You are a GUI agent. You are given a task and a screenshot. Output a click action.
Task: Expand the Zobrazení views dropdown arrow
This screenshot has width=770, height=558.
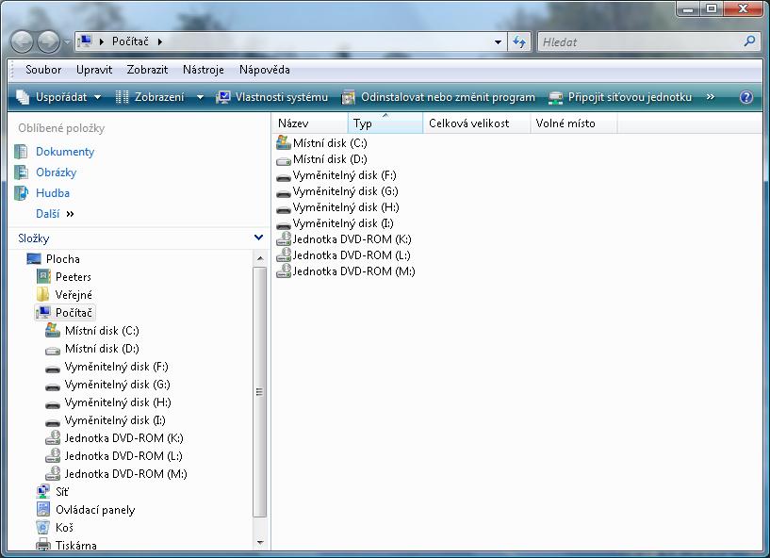click(200, 97)
